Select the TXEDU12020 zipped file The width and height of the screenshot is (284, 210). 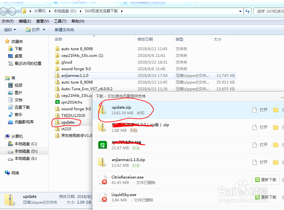[x=73, y=115]
